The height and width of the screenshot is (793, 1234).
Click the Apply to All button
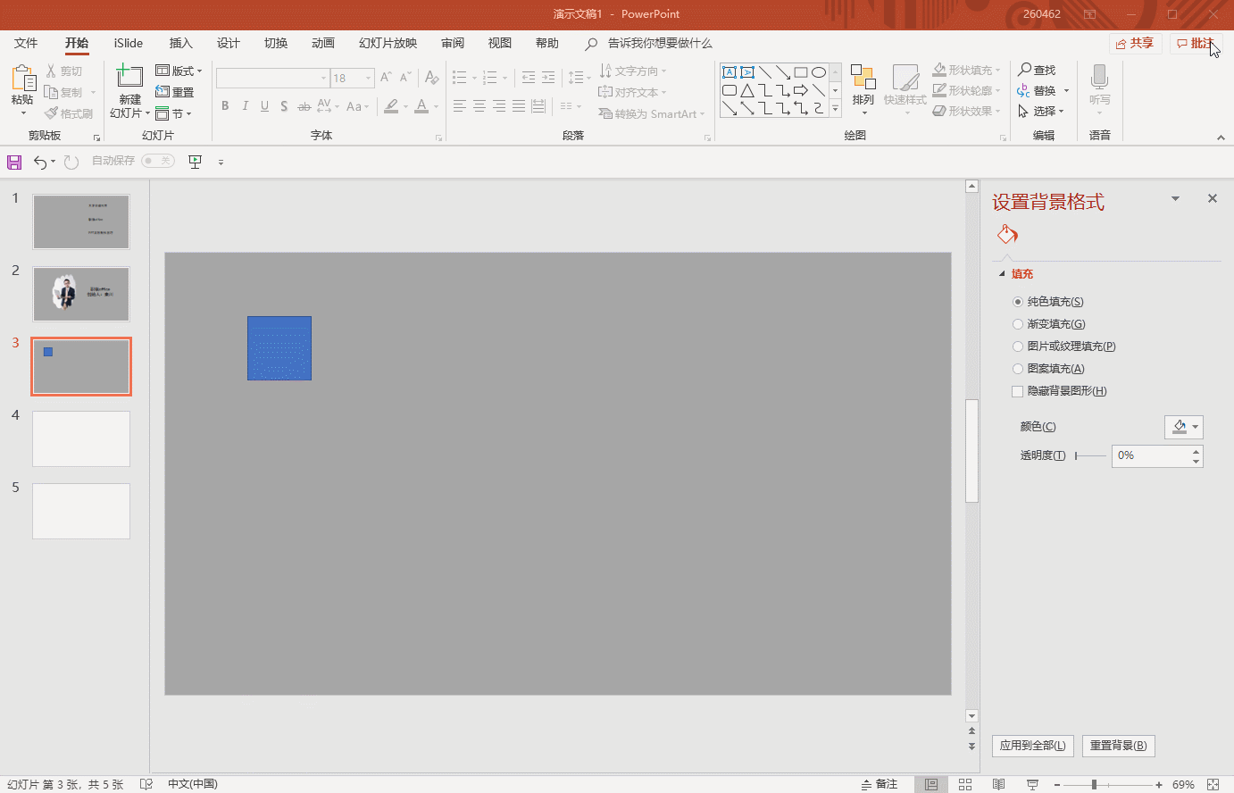point(1032,746)
